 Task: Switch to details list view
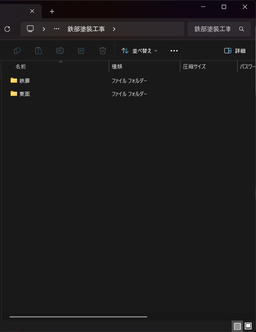[x=237, y=326]
